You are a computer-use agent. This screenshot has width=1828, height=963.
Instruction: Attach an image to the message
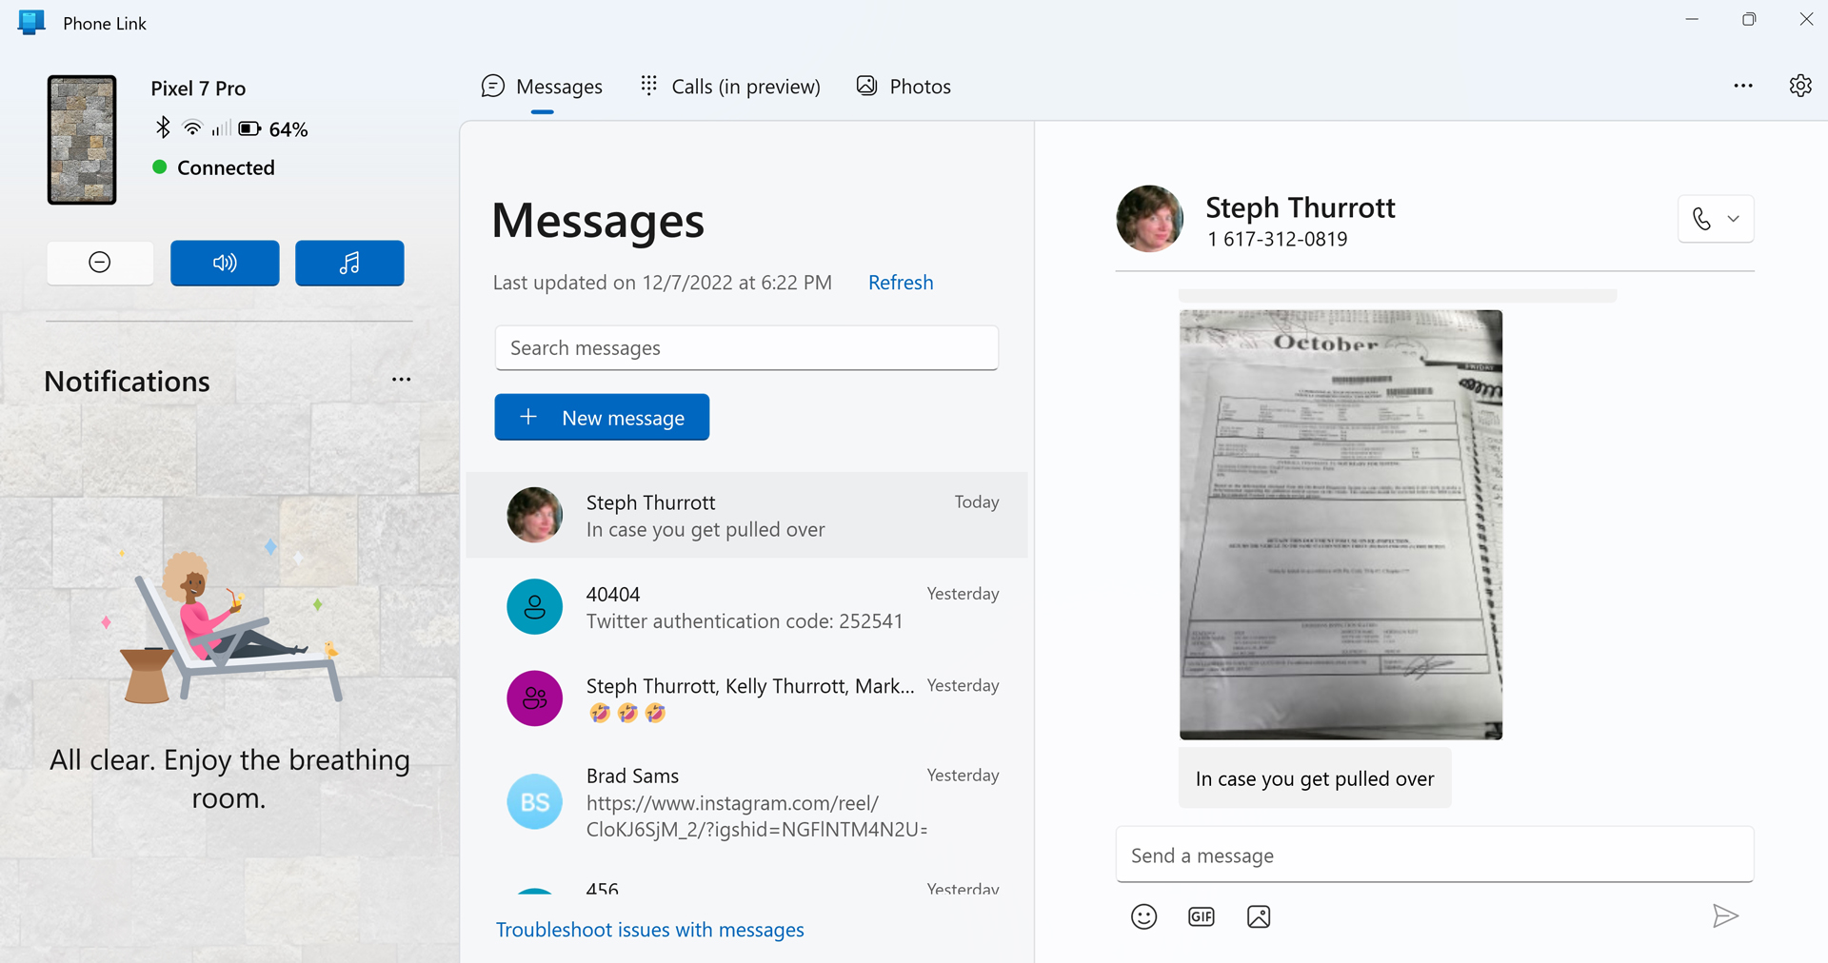1259,916
